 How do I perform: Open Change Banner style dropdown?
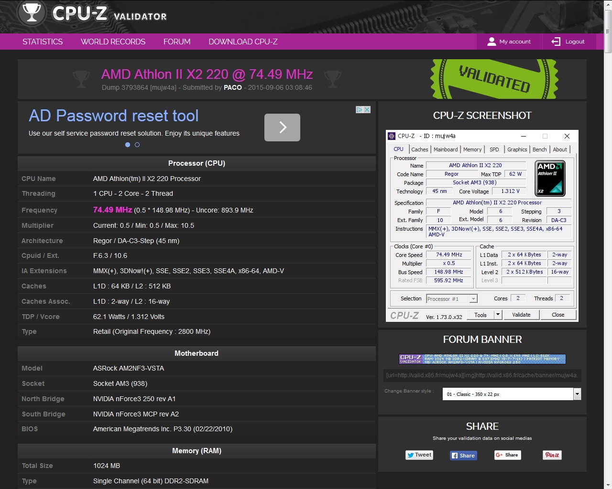512,394
